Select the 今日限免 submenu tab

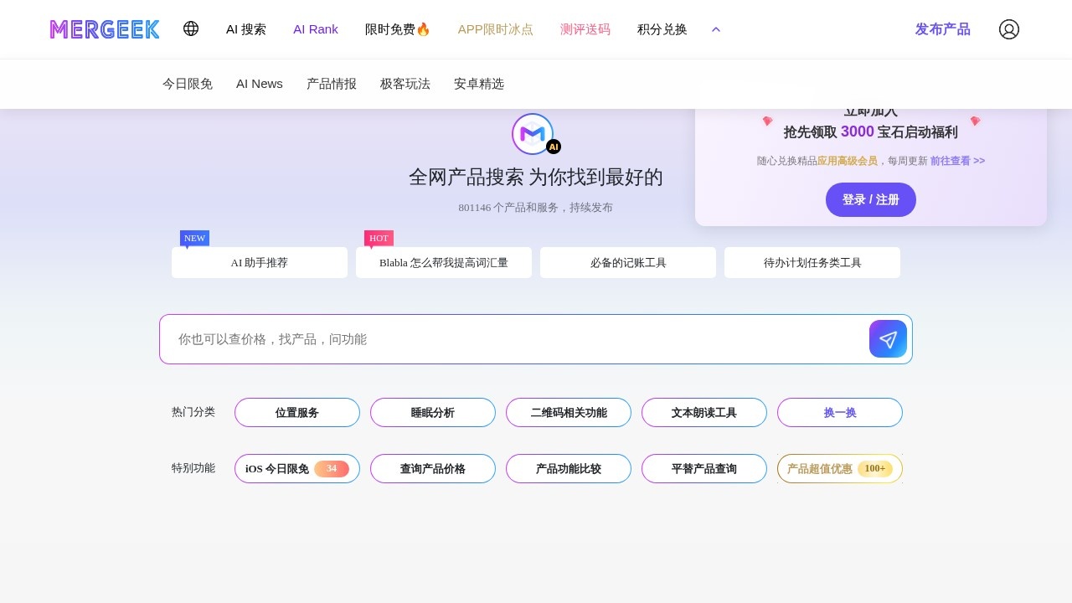pyautogui.click(x=188, y=84)
